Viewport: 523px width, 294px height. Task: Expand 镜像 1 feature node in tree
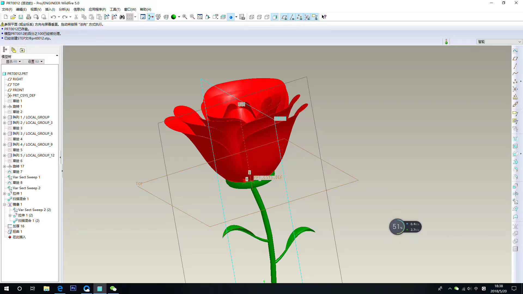click(x=4, y=204)
